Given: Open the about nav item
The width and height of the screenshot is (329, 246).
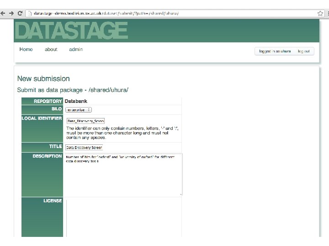Looking at the screenshot, I should point(51,49).
